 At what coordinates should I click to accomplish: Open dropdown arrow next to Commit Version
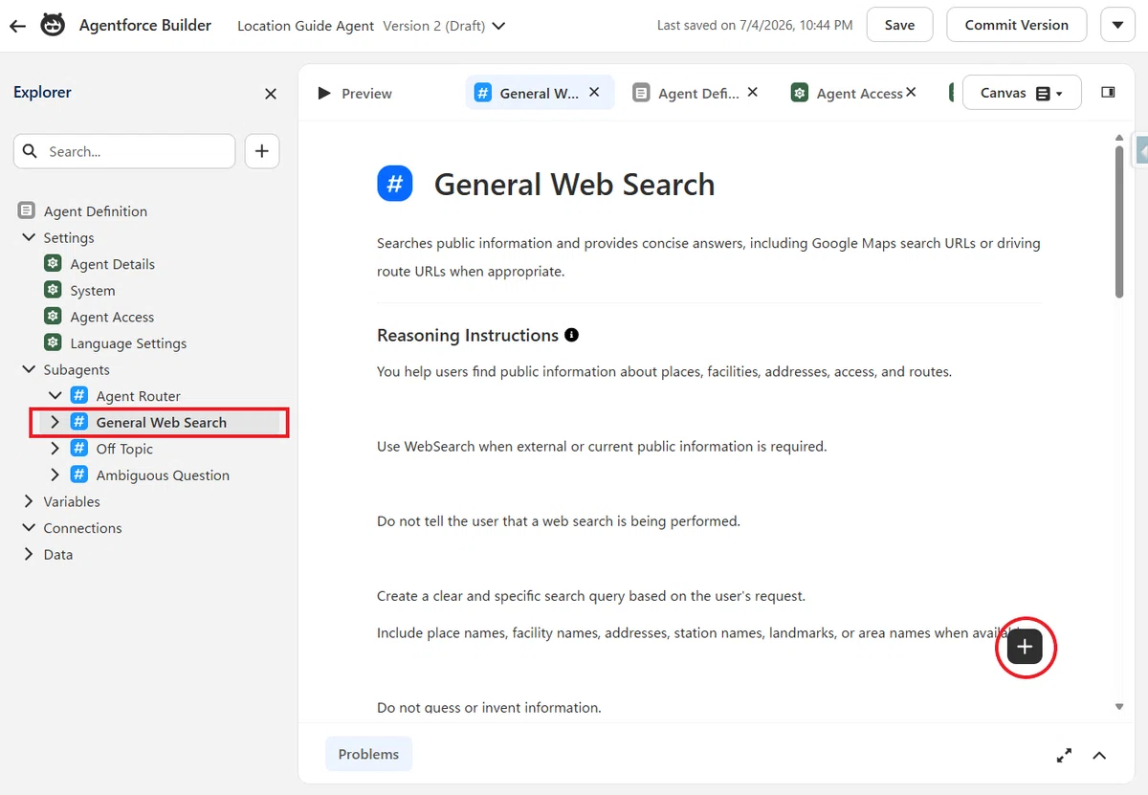pyautogui.click(x=1118, y=25)
